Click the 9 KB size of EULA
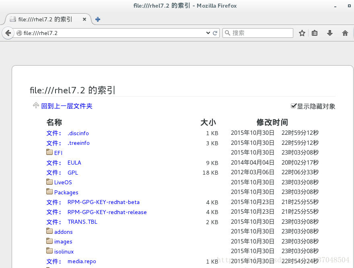The width and height of the screenshot is (354, 268). (x=212, y=163)
